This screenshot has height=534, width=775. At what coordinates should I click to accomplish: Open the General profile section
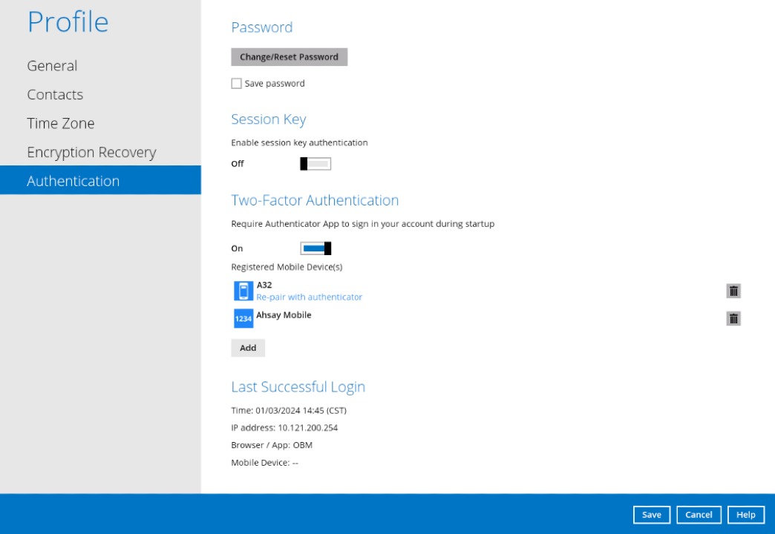[52, 66]
